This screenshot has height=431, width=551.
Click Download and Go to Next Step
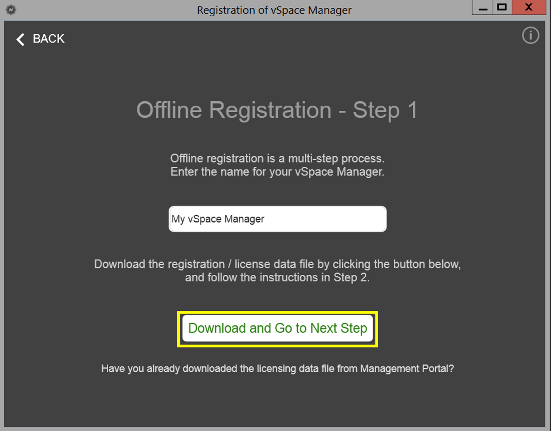[278, 328]
